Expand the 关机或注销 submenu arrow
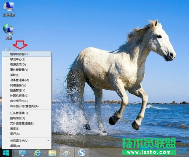Image resolution: width=189 pixels, height=157 pixels. pyautogui.click(x=48, y=141)
